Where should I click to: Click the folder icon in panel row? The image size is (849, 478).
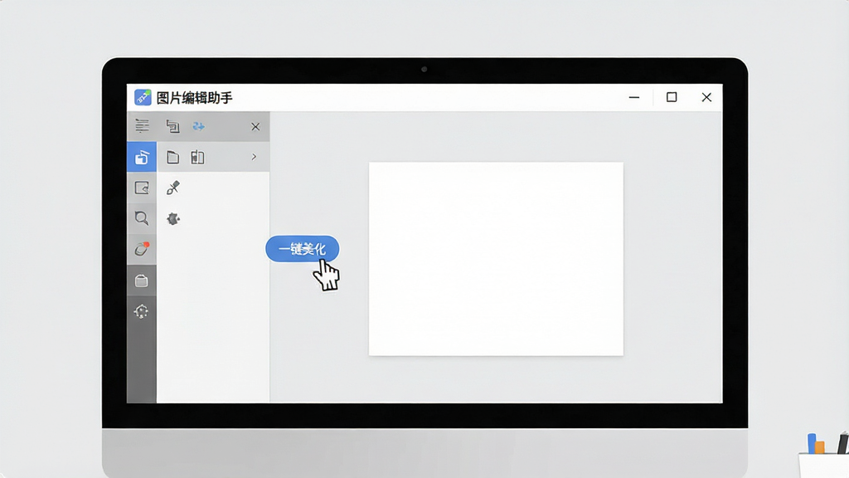pos(172,157)
